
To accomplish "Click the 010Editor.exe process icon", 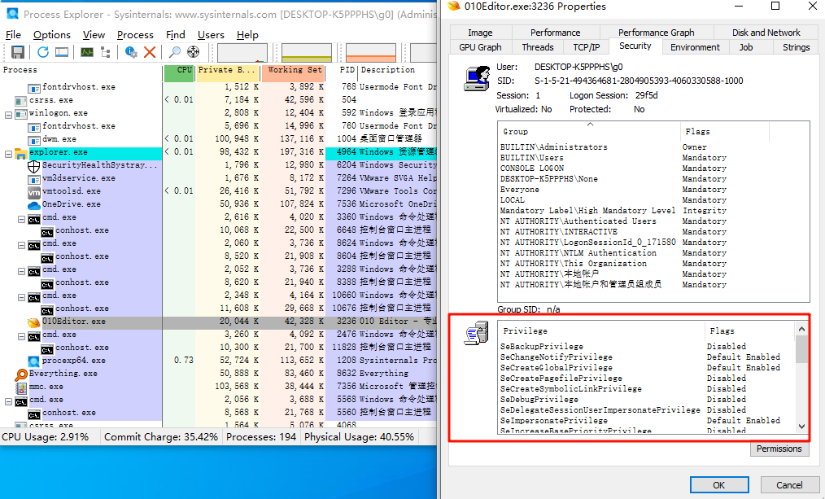I will pos(33,322).
